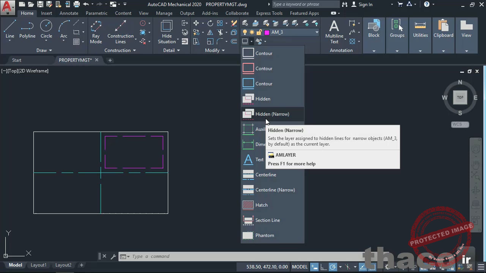
Task: Switch to the Express Tools ribbon tab
Action: coord(269,13)
